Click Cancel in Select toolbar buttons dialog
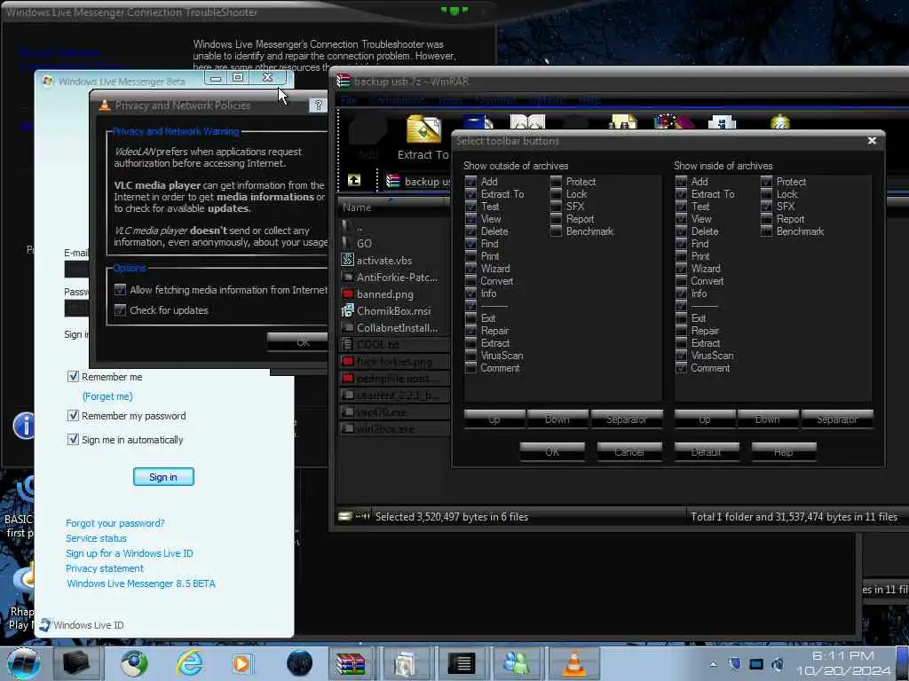The image size is (909, 681). (629, 451)
